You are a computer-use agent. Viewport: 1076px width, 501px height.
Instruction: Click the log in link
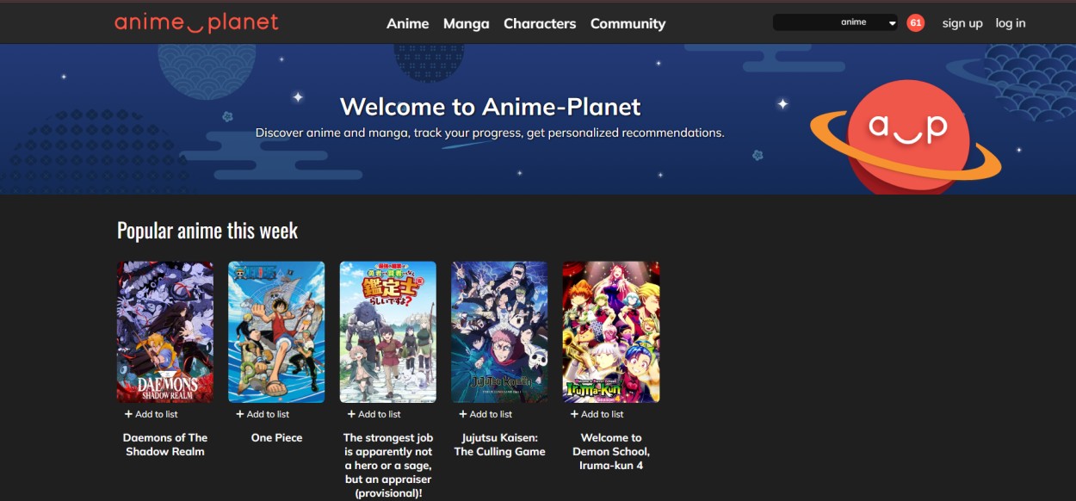click(x=1011, y=23)
